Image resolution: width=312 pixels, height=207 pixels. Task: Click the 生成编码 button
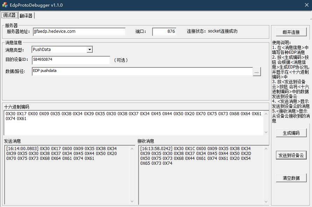pos(291,133)
